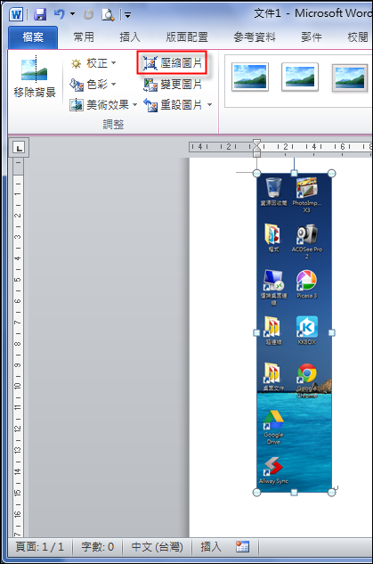Save the document with the floppy icon
Image resolution: width=373 pixels, height=564 pixels.
40,14
